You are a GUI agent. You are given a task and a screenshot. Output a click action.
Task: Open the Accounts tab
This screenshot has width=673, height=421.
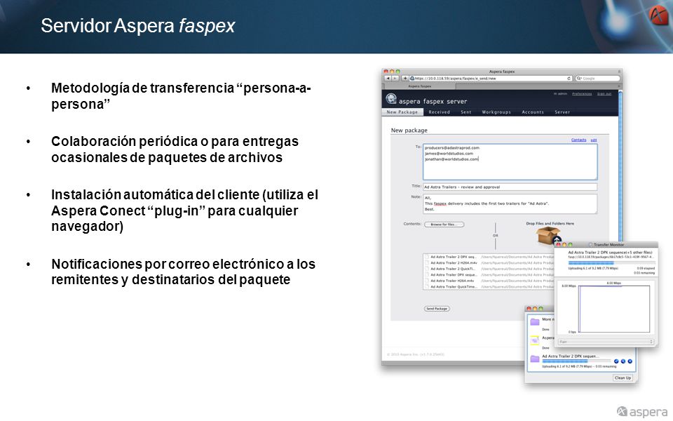tap(533, 112)
